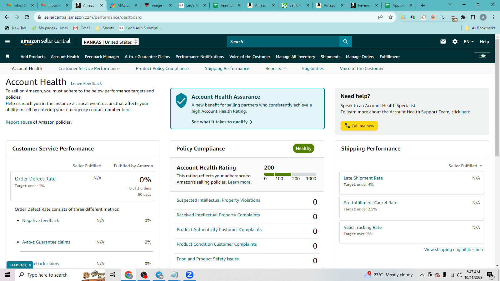Open the A-to-z Guarantee claims metric link
500x281 pixels.
click(x=46, y=242)
